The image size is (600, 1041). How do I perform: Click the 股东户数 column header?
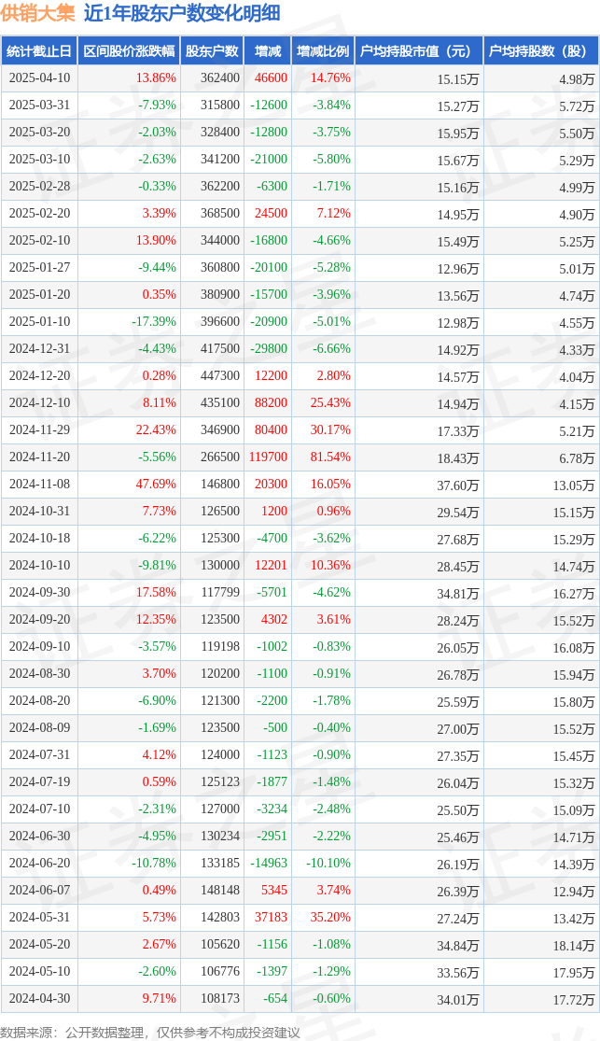[x=212, y=51]
